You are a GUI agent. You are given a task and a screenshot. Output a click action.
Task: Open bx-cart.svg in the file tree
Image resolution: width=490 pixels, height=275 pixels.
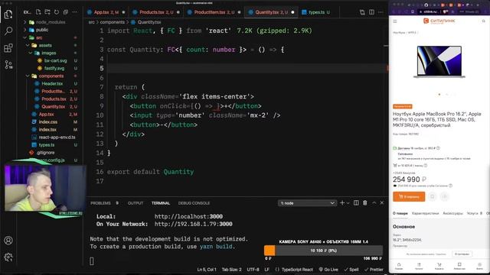point(55,60)
